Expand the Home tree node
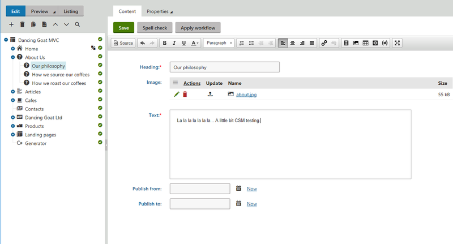 tap(12, 49)
